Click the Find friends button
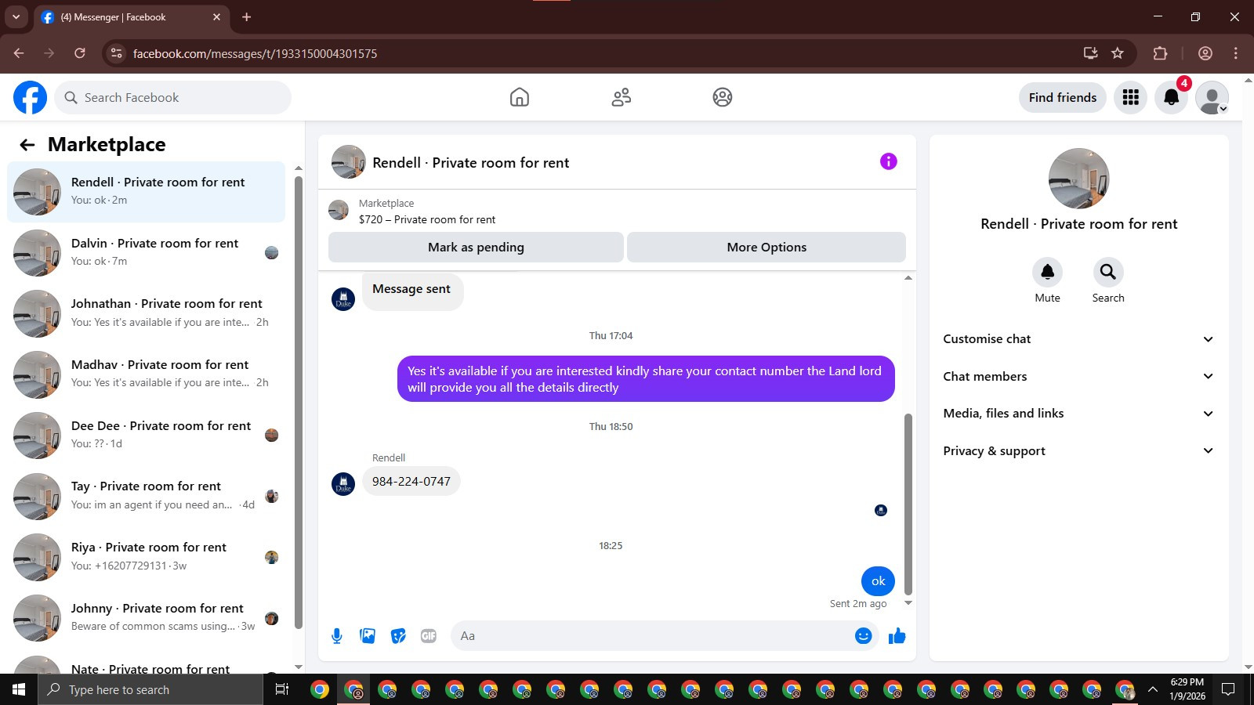This screenshot has height=705, width=1254. (1063, 98)
